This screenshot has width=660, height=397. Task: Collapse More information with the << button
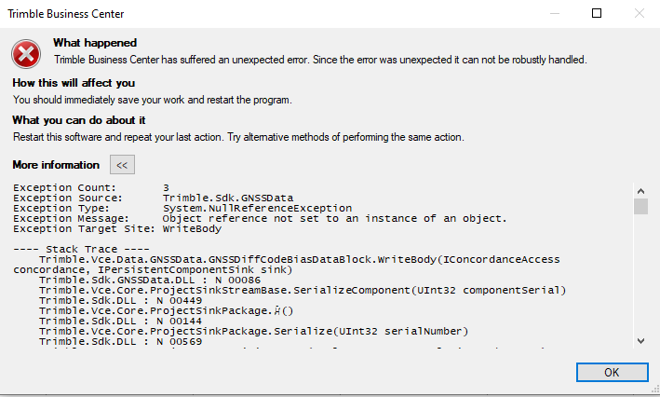[x=122, y=165]
